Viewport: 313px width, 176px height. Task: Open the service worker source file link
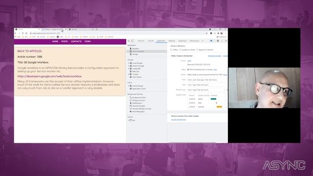[189, 61]
